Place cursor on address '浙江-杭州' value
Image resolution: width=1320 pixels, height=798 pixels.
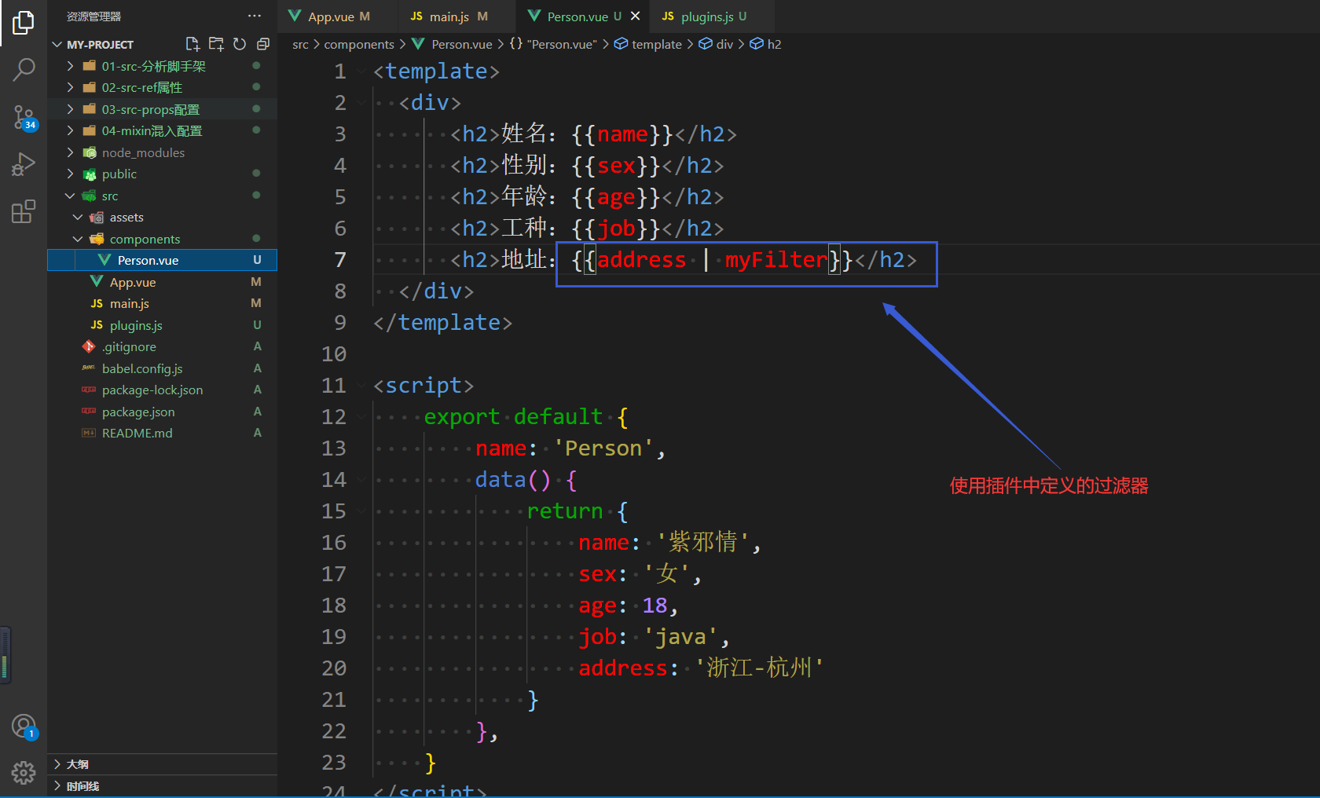coord(760,668)
